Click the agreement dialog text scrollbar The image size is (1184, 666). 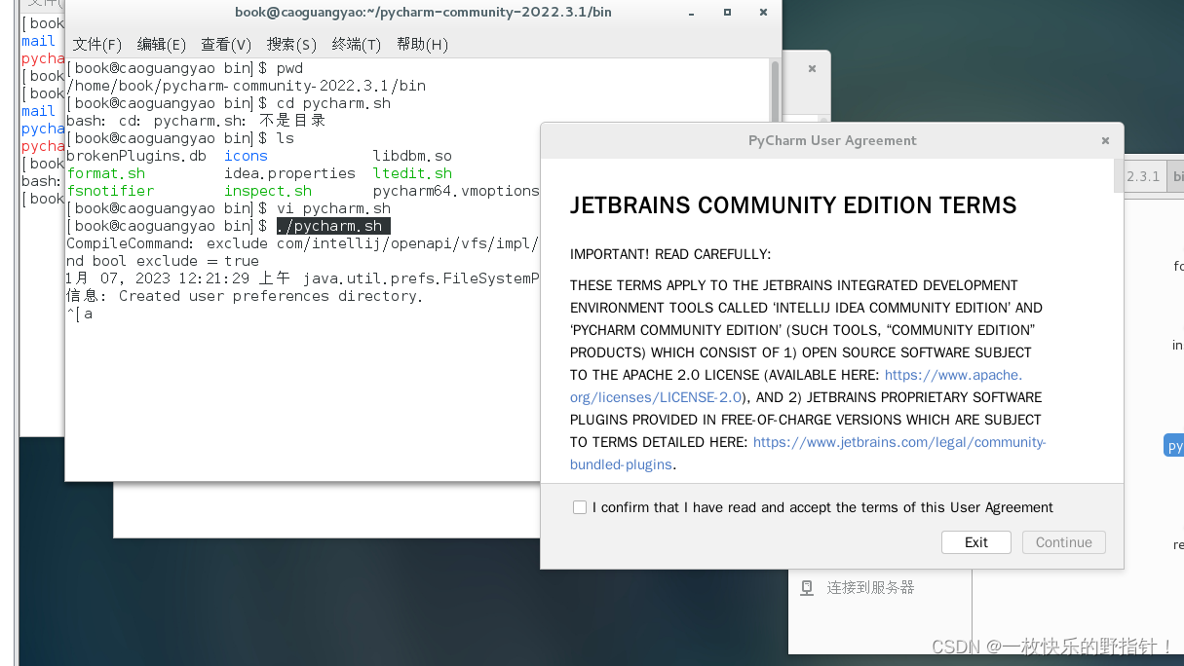tap(1118, 176)
